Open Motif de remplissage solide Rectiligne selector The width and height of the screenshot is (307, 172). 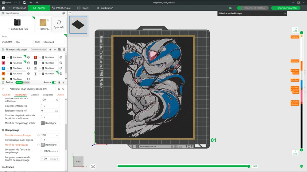[x=50, y=123]
